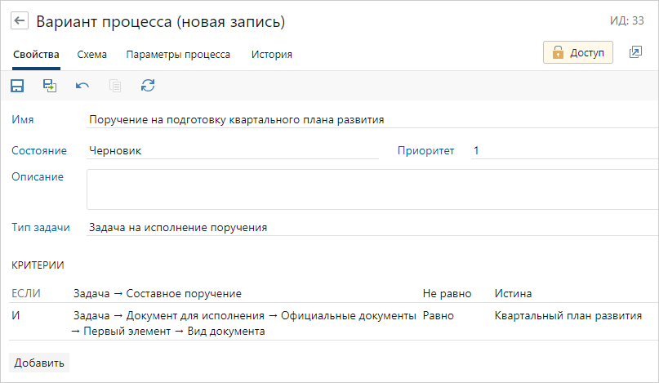Open the Доступ access settings

click(x=578, y=52)
